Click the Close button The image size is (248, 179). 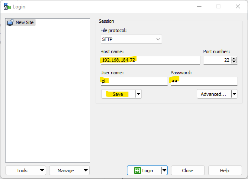point(188,170)
